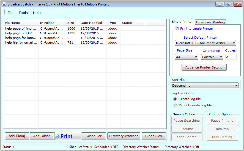
Task: Click the Add Folder button
Action: tap(42, 136)
